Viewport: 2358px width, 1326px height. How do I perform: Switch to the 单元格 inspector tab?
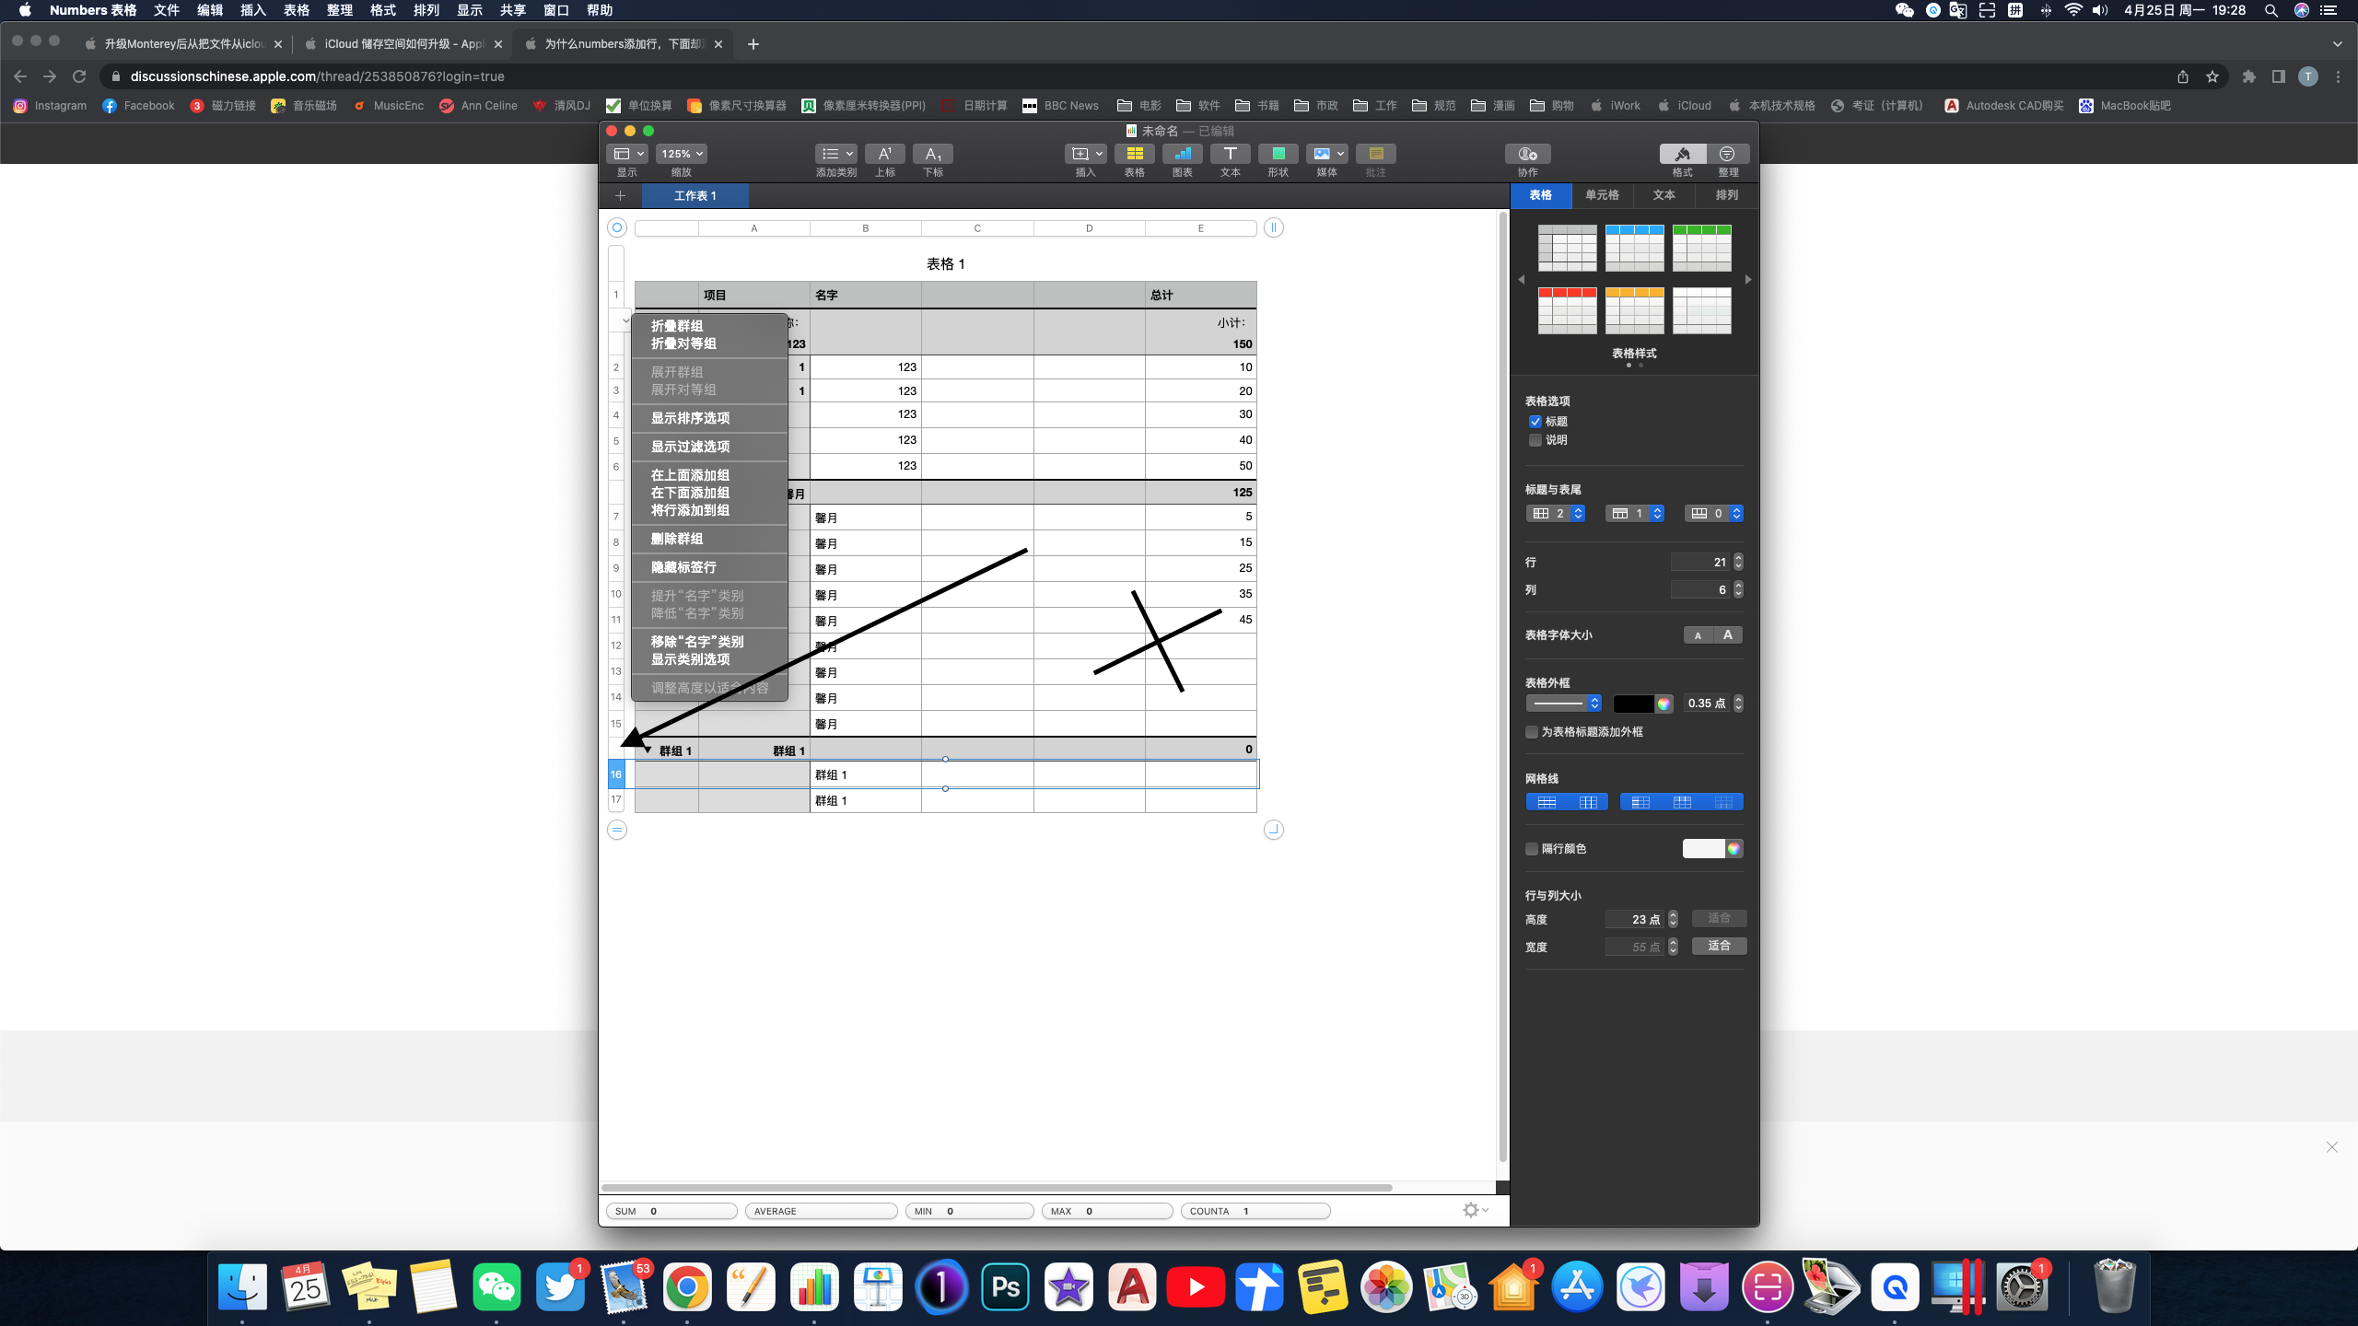[1602, 195]
